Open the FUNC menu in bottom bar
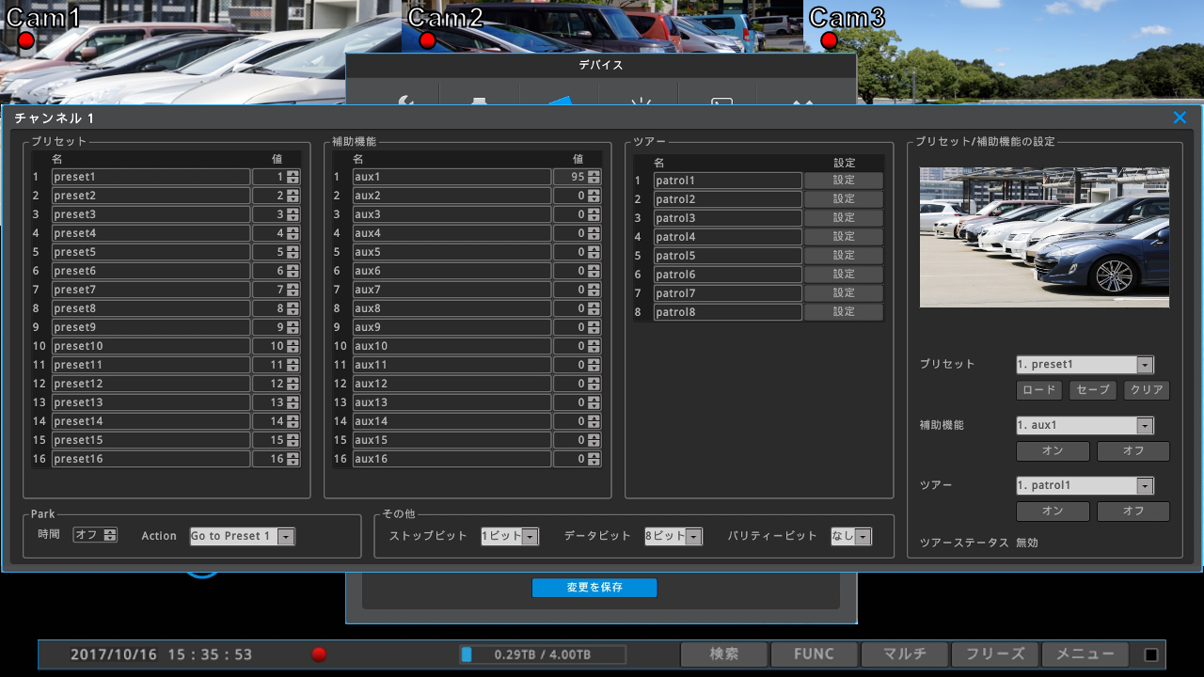The height and width of the screenshot is (677, 1204). pyautogui.click(x=814, y=654)
